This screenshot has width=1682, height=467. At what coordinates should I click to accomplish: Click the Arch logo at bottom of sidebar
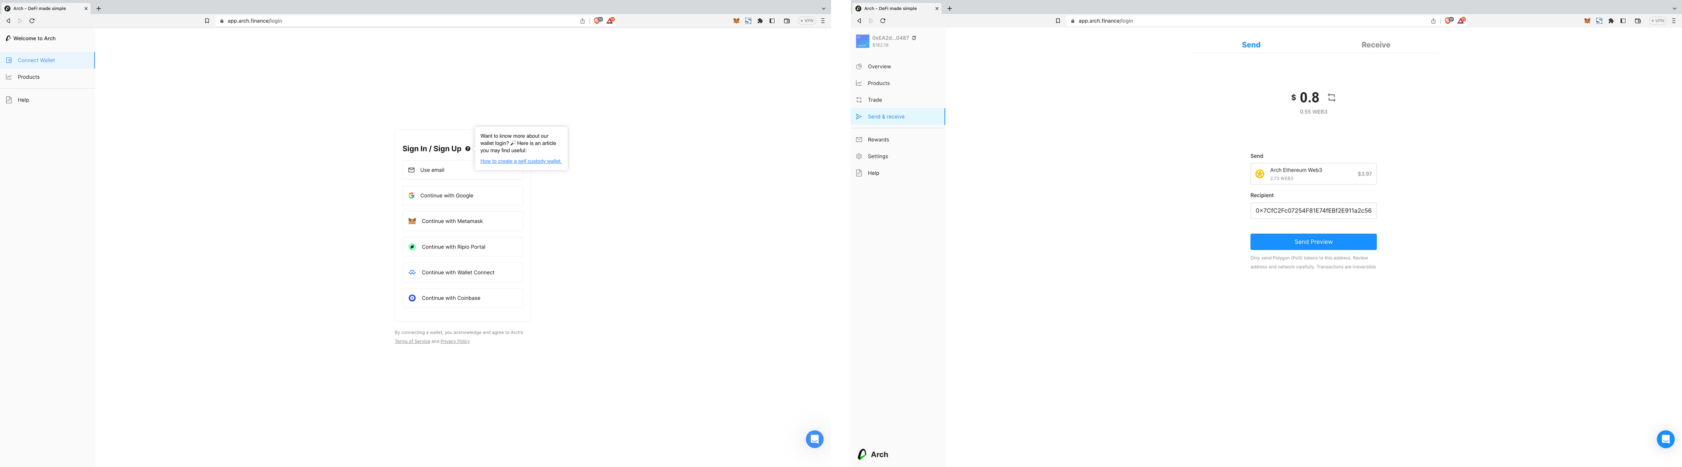point(872,454)
